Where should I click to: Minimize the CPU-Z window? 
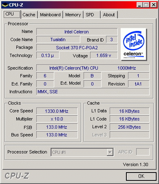click(x=139, y=5)
